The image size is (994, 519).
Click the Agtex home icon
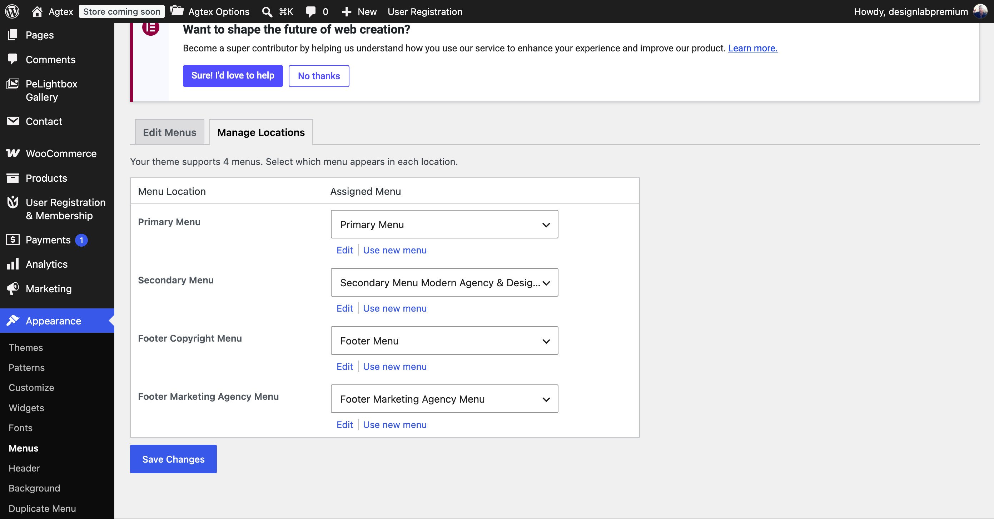(x=37, y=11)
